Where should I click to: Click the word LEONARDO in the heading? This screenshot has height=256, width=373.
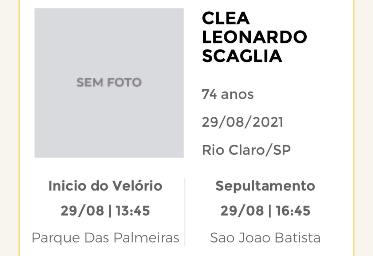254,37
